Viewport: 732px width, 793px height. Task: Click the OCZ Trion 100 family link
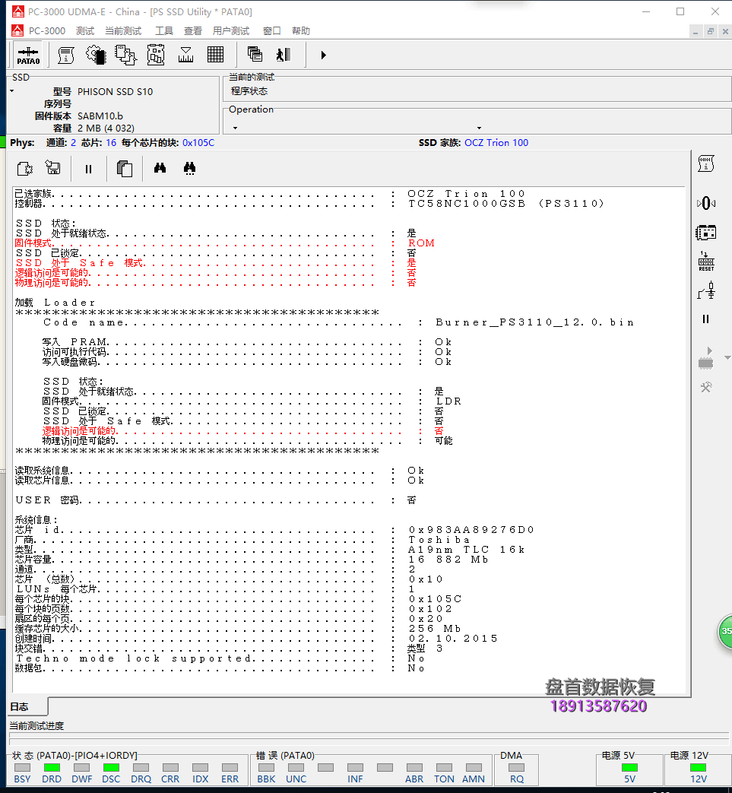[x=496, y=143]
